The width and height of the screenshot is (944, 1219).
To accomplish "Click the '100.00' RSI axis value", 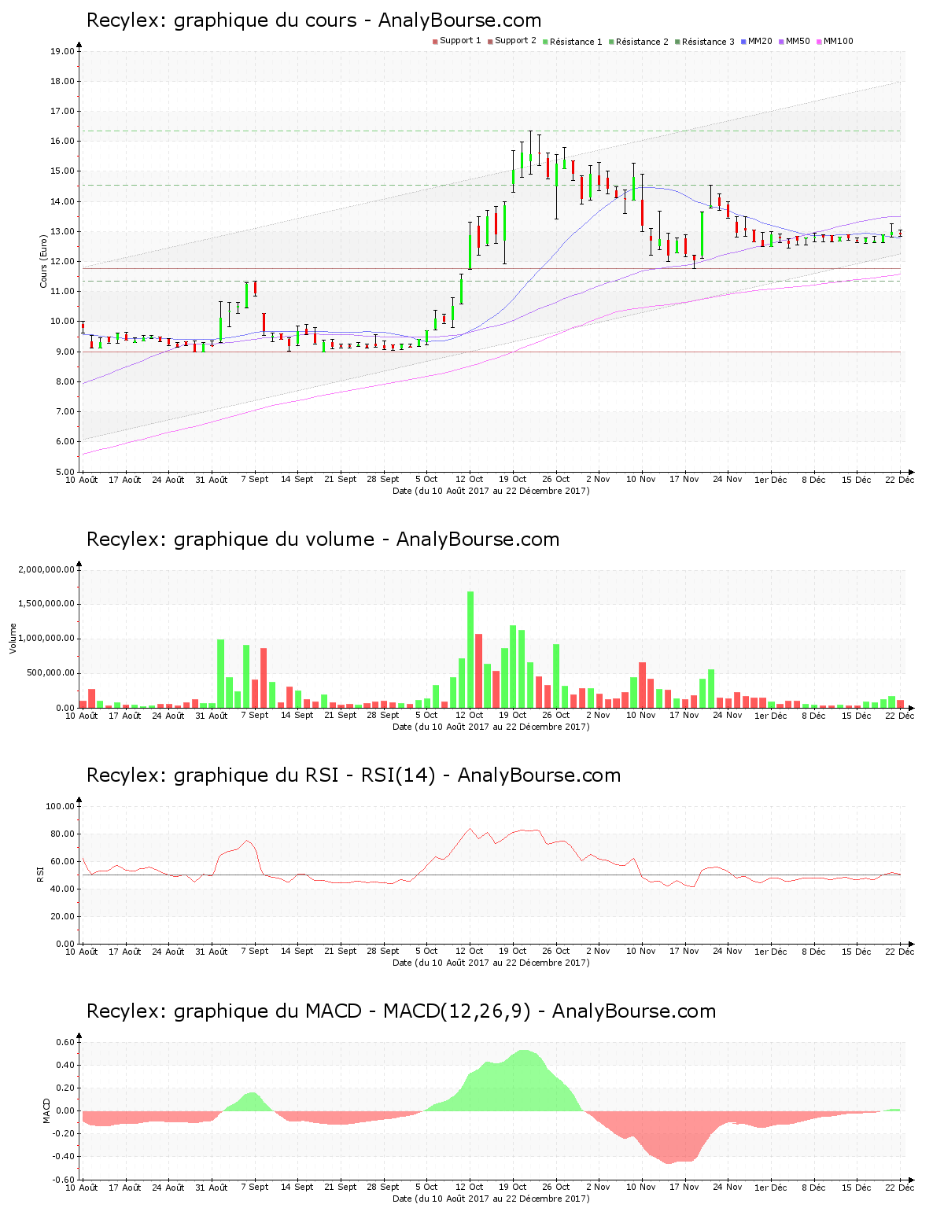I will click(60, 806).
